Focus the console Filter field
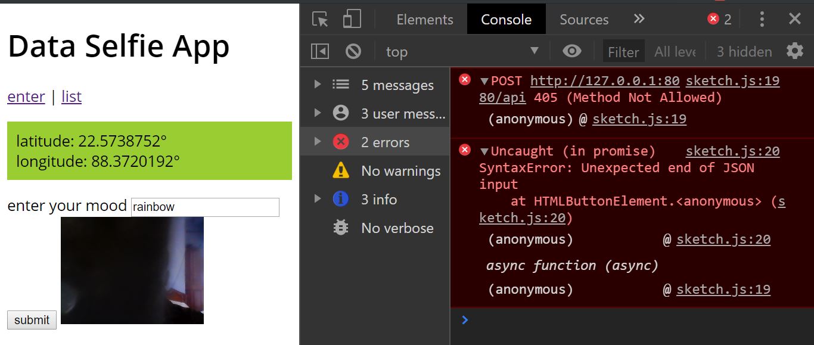The width and height of the screenshot is (814, 345). (x=623, y=52)
